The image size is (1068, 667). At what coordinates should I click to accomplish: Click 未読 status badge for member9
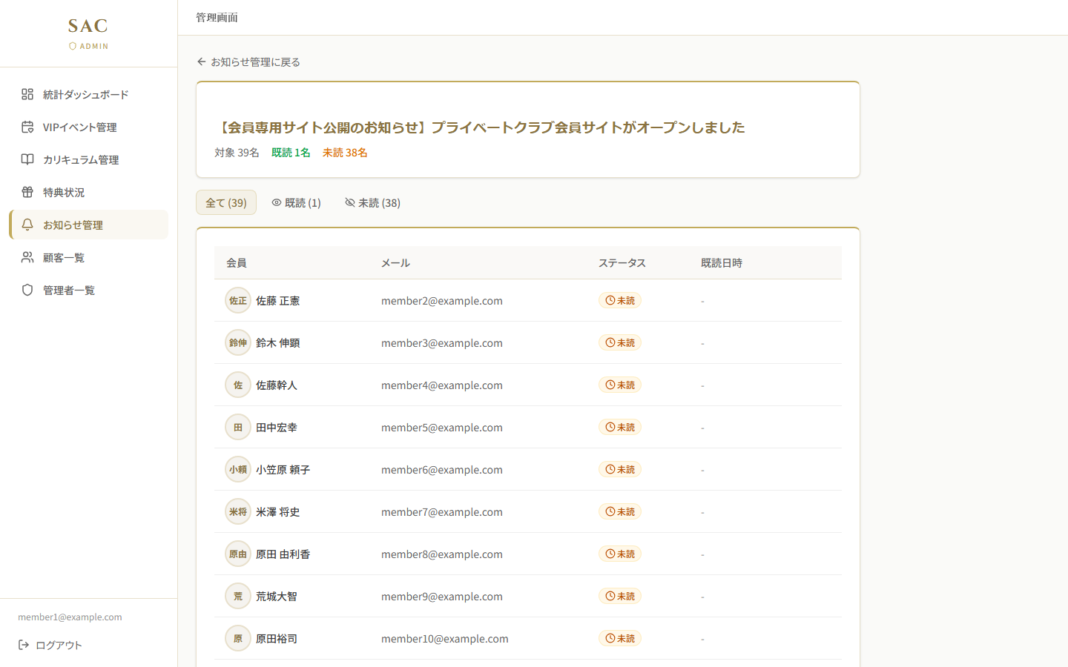pyautogui.click(x=620, y=596)
